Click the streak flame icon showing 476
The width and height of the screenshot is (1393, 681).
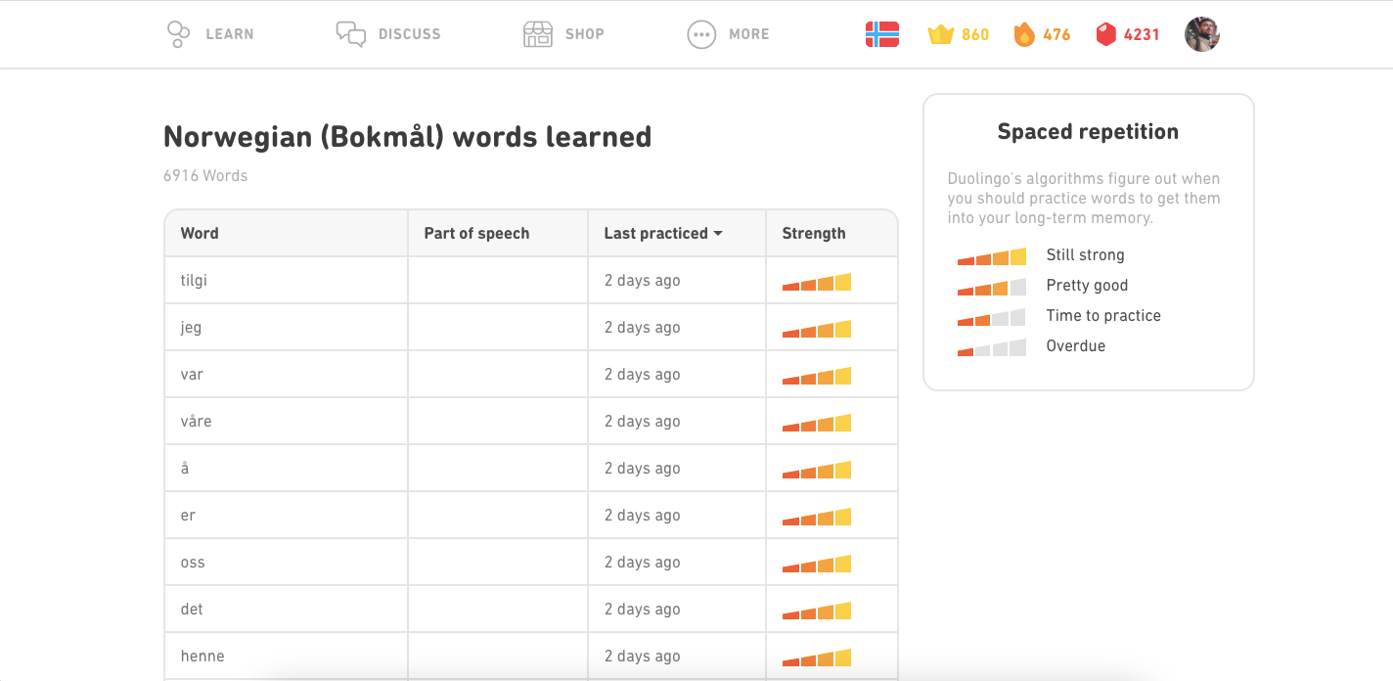click(x=1025, y=33)
